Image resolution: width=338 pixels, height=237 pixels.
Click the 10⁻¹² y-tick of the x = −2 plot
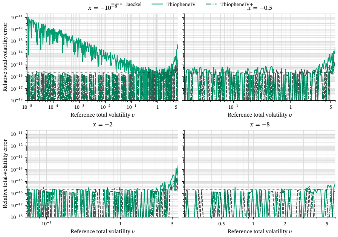[17, 146]
